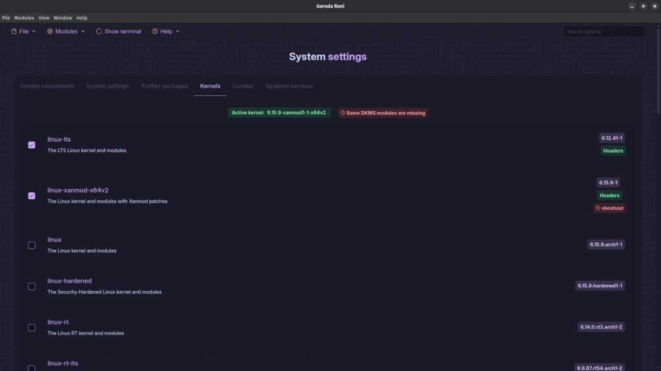Click the Security-Hardened Linux kernel description

(x=105, y=292)
